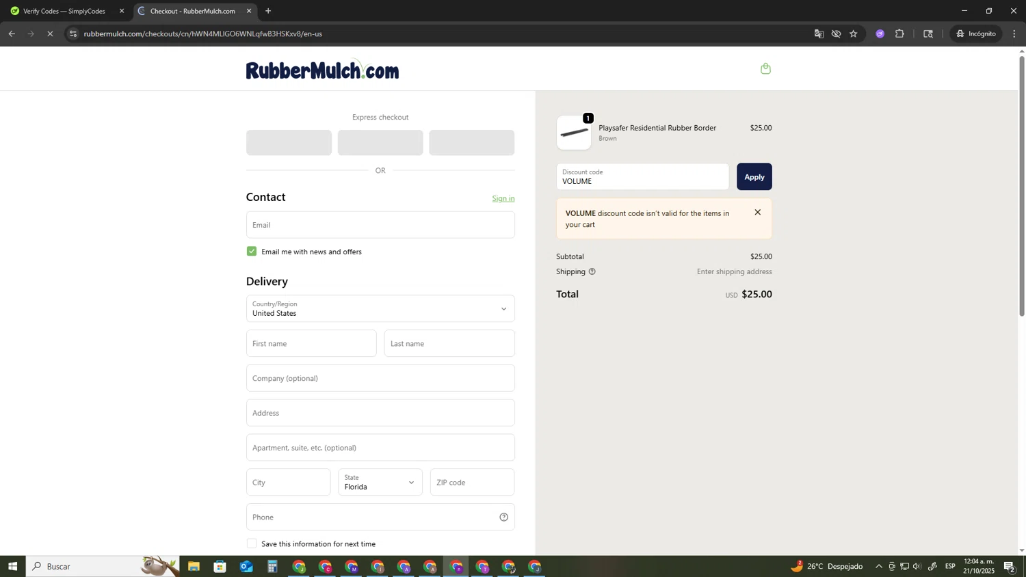Open the State dropdown showing Florida
The width and height of the screenshot is (1026, 577).
pyautogui.click(x=380, y=483)
